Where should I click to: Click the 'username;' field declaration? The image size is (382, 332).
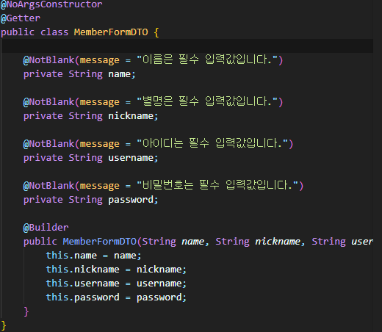(x=133, y=158)
